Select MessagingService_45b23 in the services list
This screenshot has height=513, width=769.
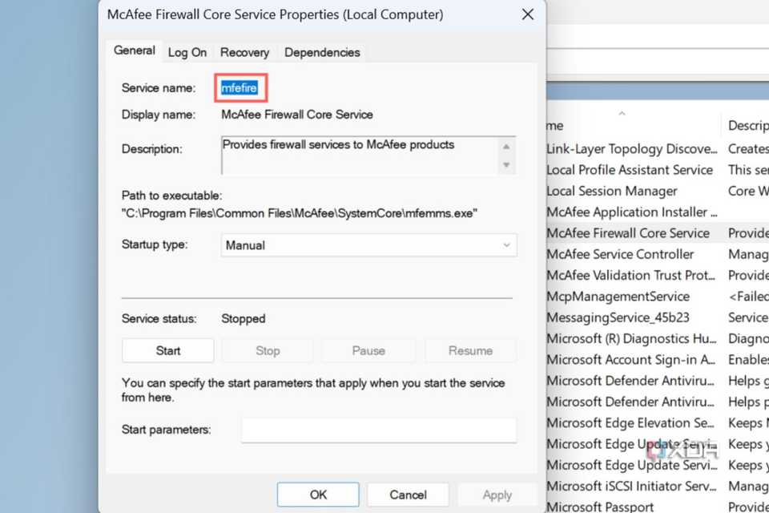pyautogui.click(x=618, y=317)
